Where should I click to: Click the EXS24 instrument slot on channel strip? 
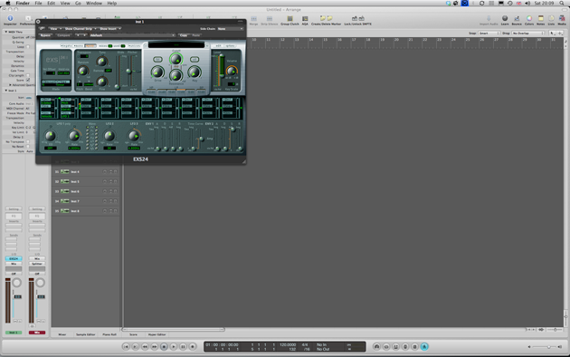coord(14,259)
